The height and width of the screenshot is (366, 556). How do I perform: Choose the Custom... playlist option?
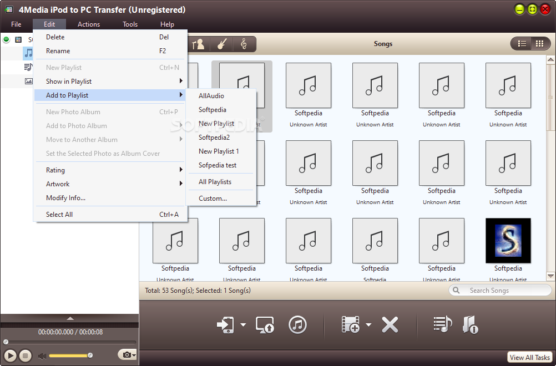coord(221,198)
